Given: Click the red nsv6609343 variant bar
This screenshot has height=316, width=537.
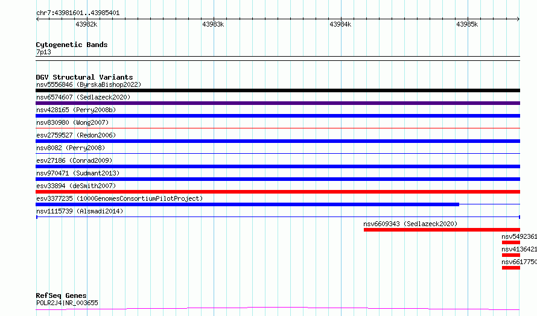Looking at the screenshot, I should point(442,230).
